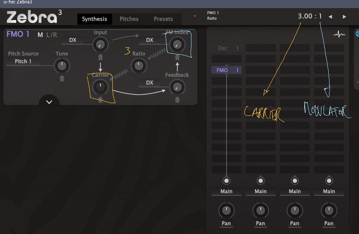Click the Feedback knob
359x234 pixels.
(177, 87)
